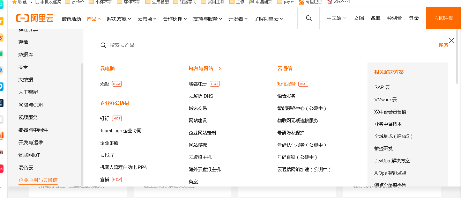
Task: Open the SAP 云 solution link
Action: coord(382,87)
